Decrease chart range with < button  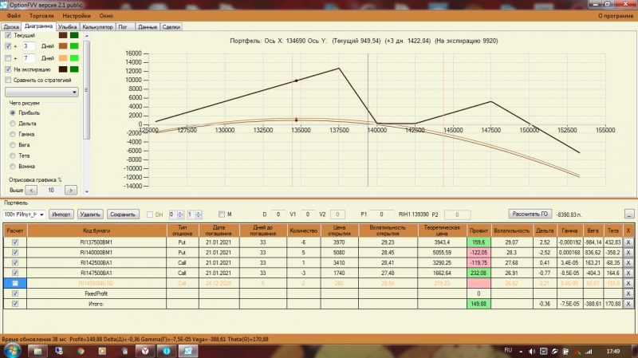tap(31, 190)
